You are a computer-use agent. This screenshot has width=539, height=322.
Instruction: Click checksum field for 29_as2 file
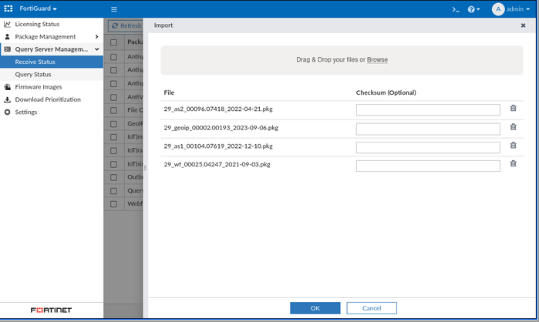[428, 110]
